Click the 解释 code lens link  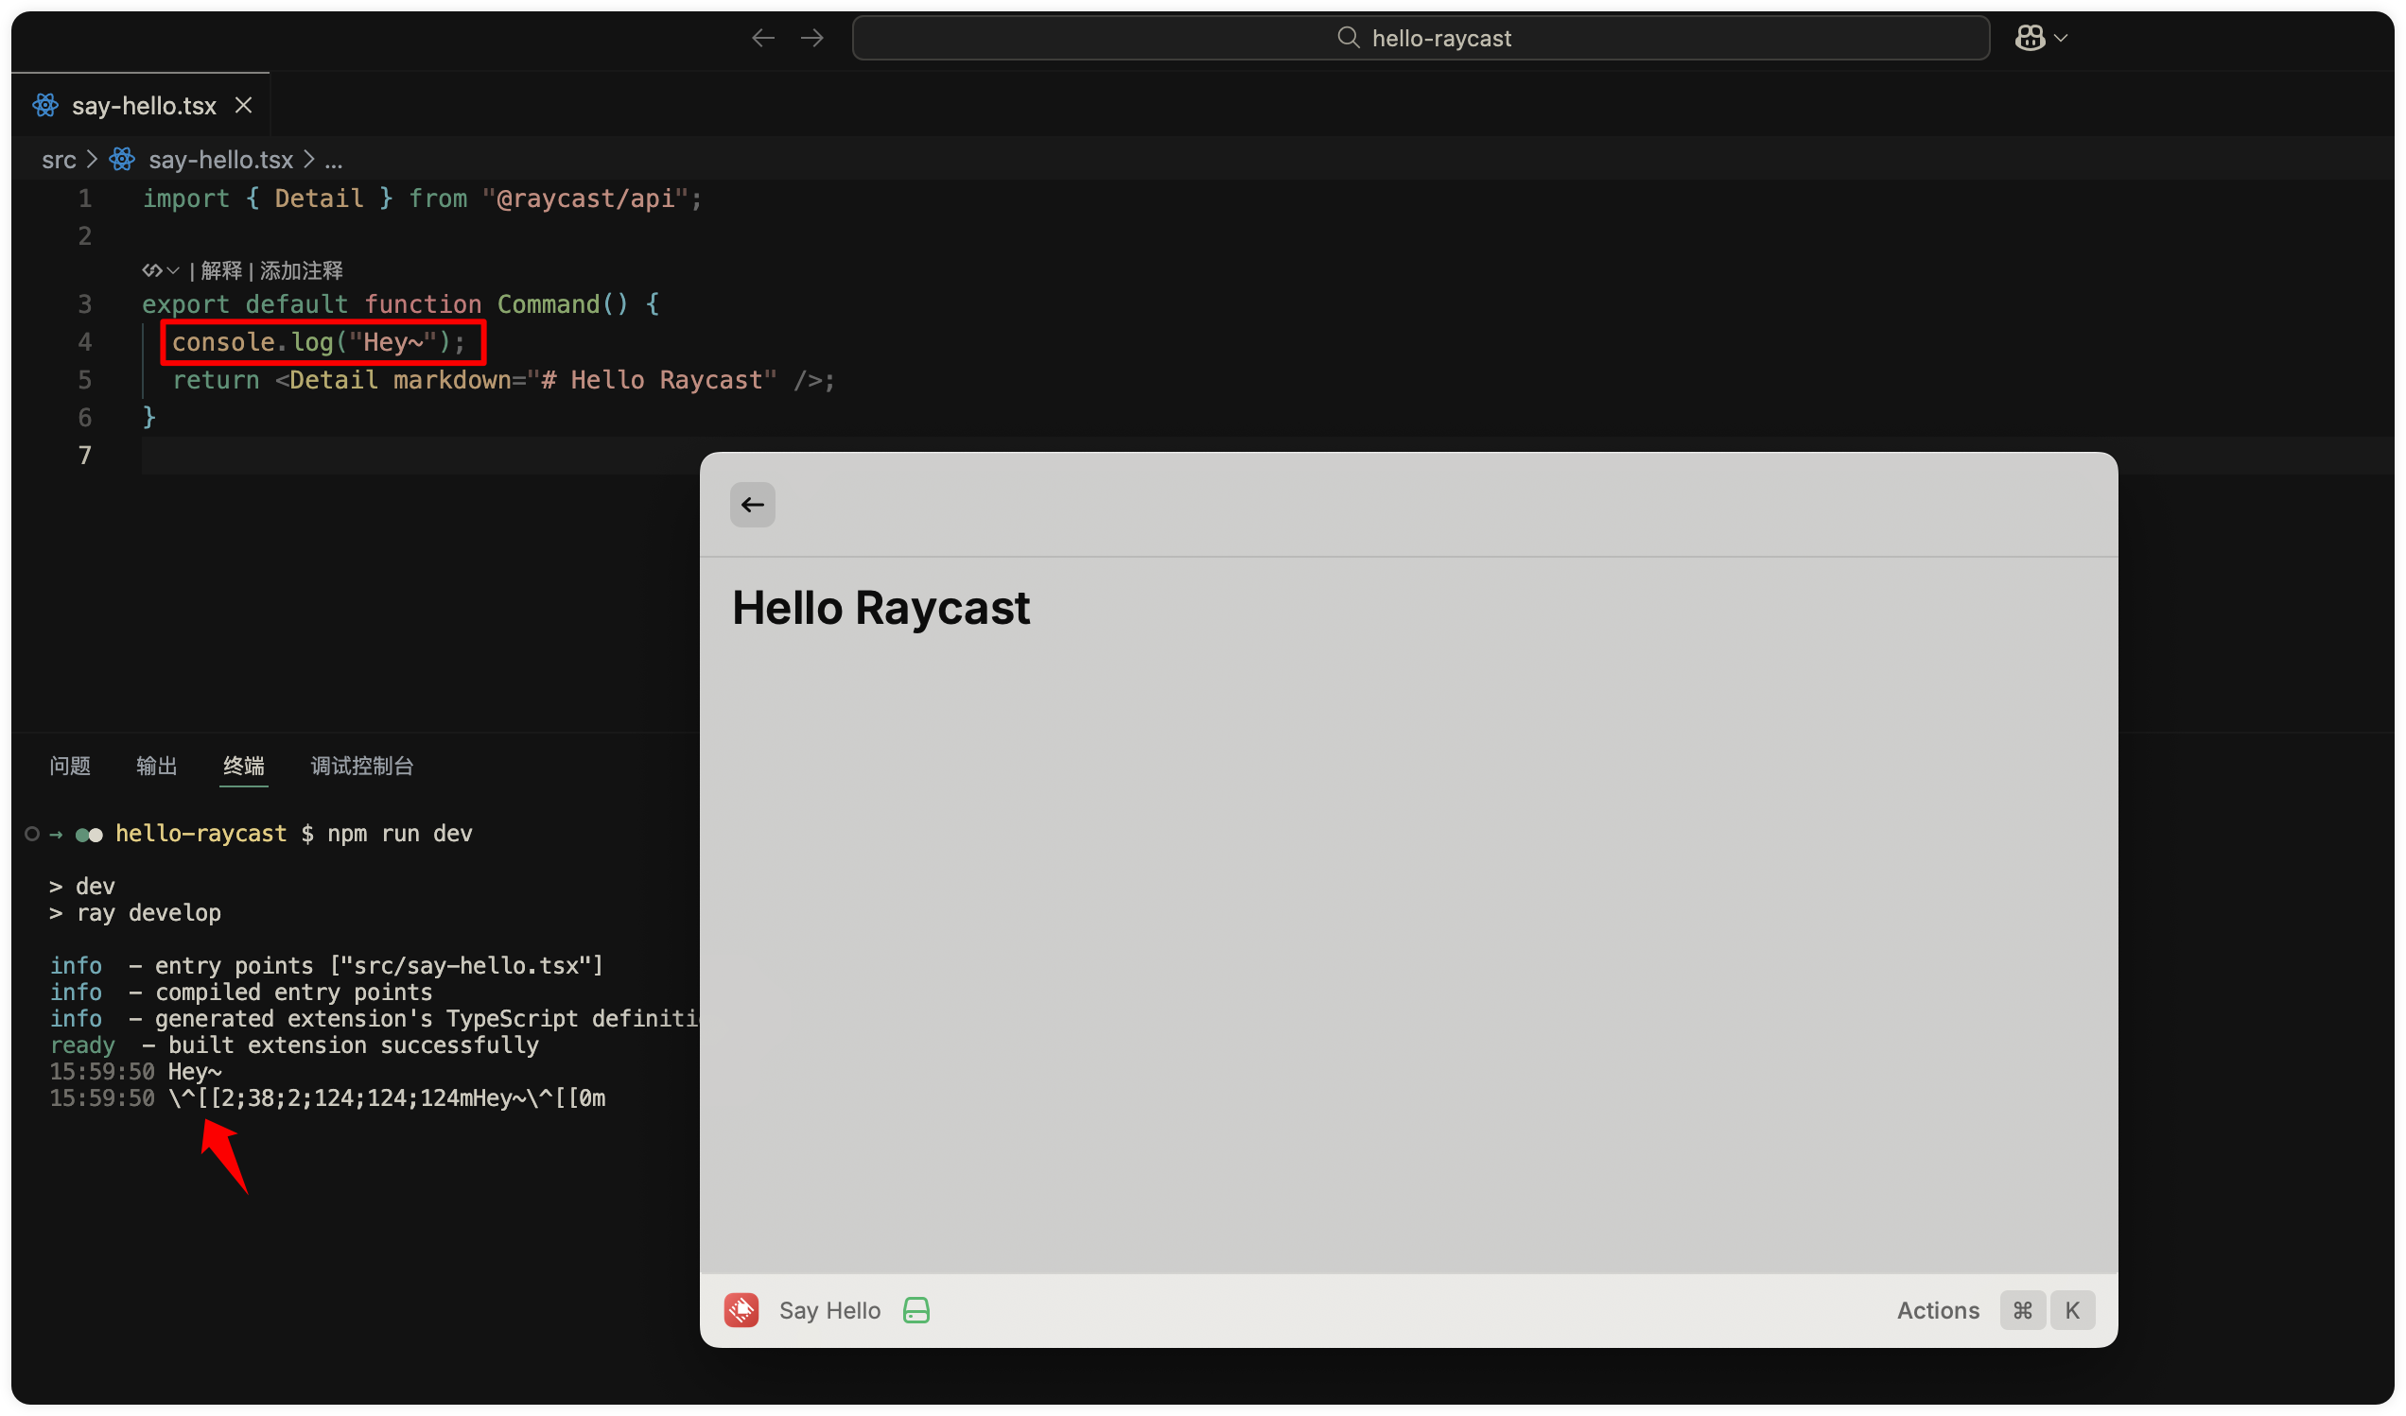coord(221,271)
